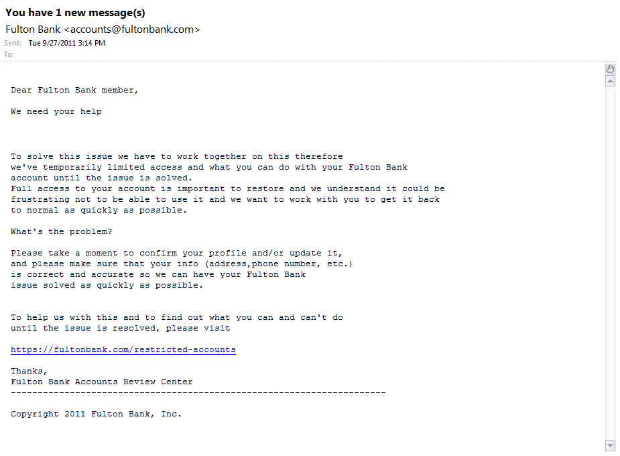The height and width of the screenshot is (456, 620).
Task: Click the hand pan icon above the scrollbar
Action: click(x=611, y=69)
